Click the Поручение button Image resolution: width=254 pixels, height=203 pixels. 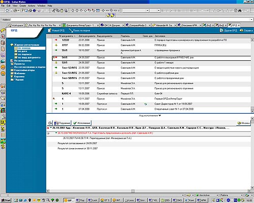click(x=62, y=123)
